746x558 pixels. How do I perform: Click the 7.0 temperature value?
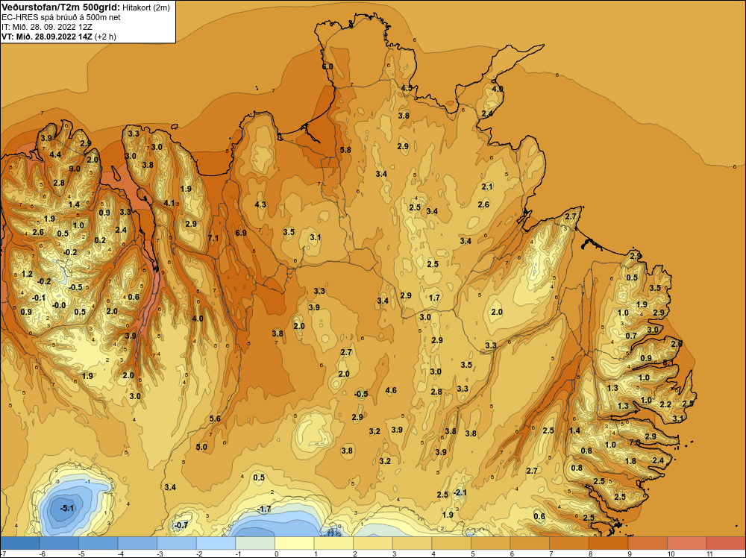tap(635, 442)
